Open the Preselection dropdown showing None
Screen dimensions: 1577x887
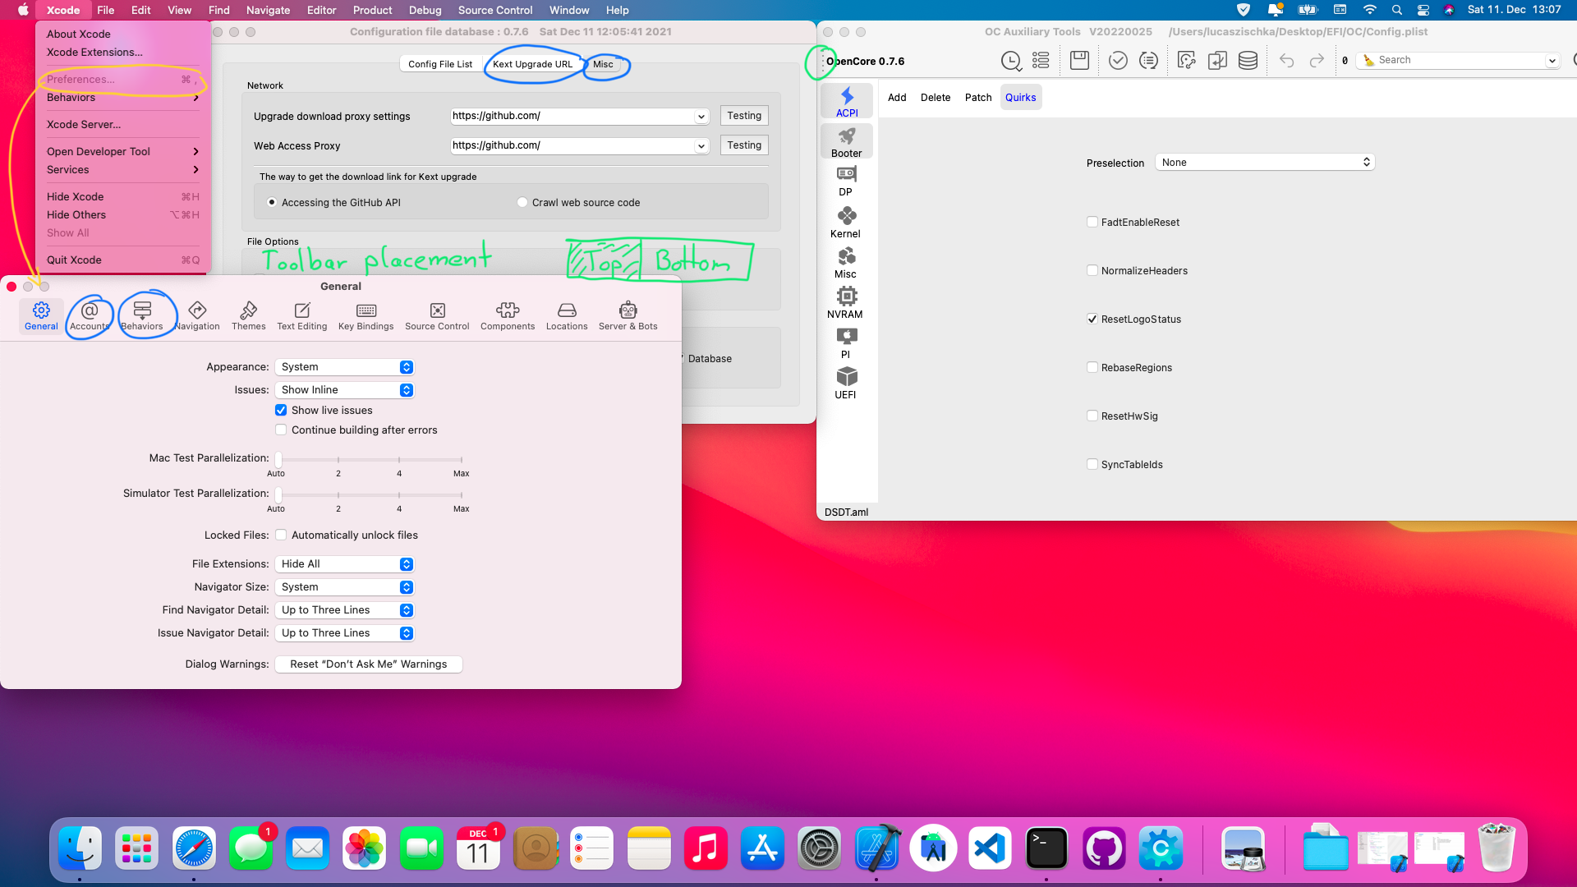pyautogui.click(x=1265, y=162)
